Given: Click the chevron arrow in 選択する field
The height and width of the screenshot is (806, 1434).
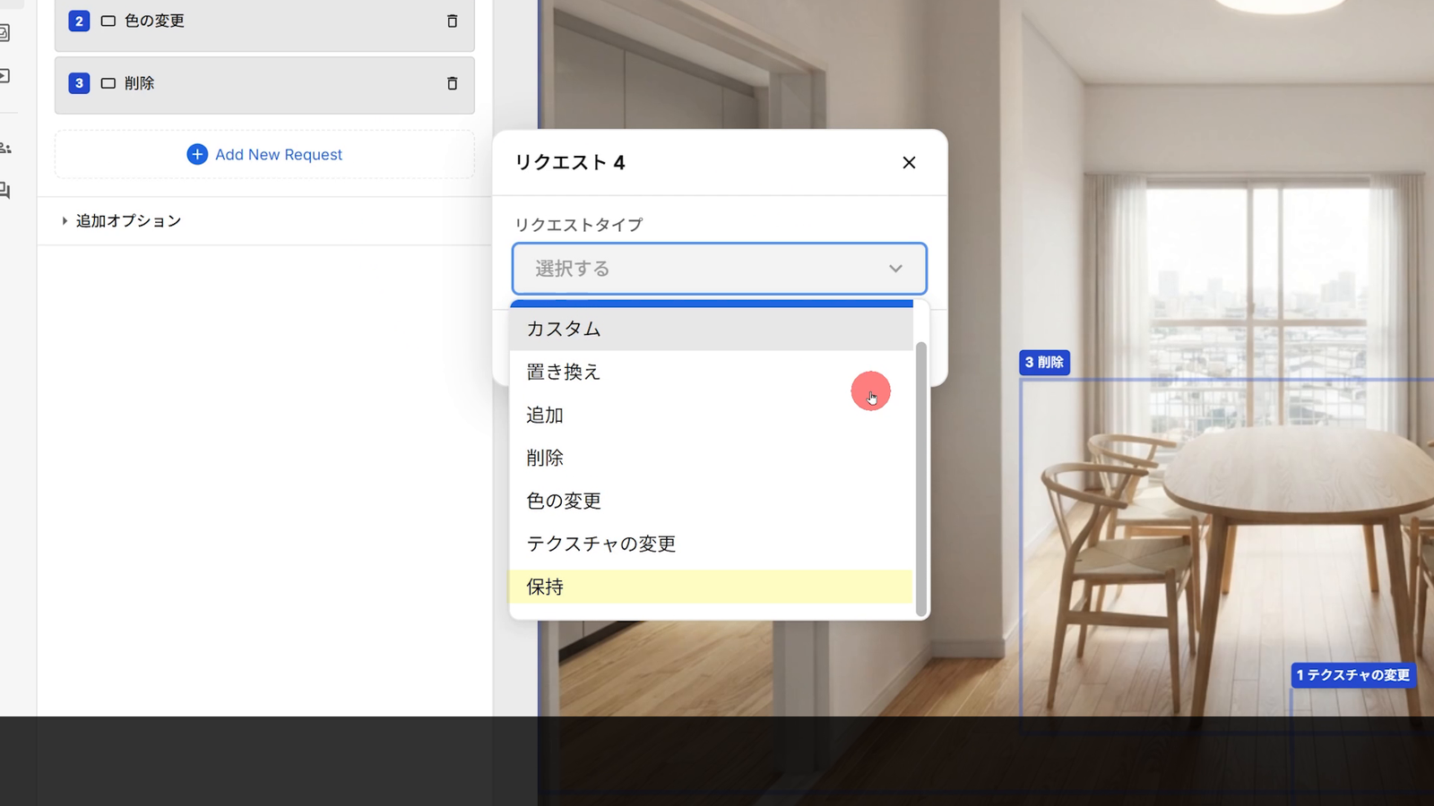Looking at the screenshot, I should coord(895,269).
